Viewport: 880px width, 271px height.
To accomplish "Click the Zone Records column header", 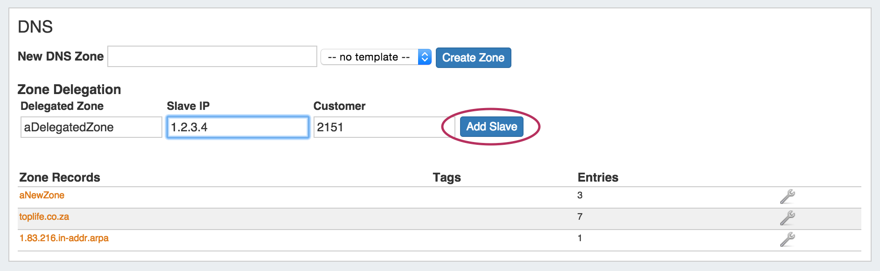I will pos(60,177).
